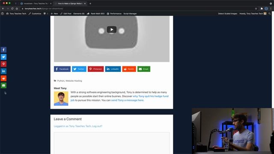This screenshot has height=154, width=274.
Task: Open a new browser tab with plus button
Action: pyautogui.click(x=90, y=3)
